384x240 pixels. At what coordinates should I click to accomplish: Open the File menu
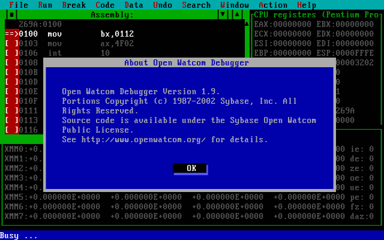19,5
